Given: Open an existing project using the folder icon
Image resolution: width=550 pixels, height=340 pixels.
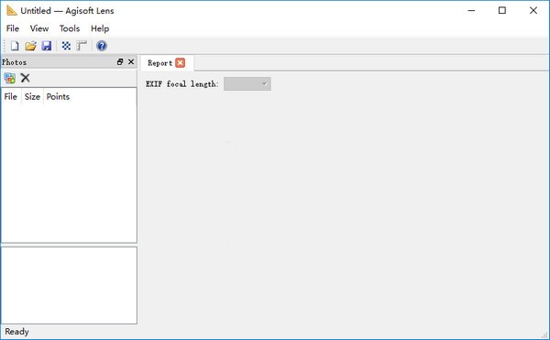Looking at the screenshot, I should pos(30,46).
